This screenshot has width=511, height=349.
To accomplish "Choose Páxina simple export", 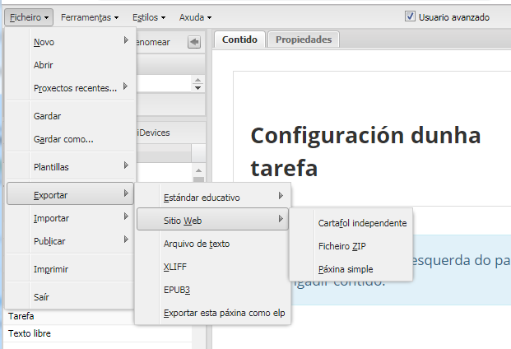I will click(351, 269).
